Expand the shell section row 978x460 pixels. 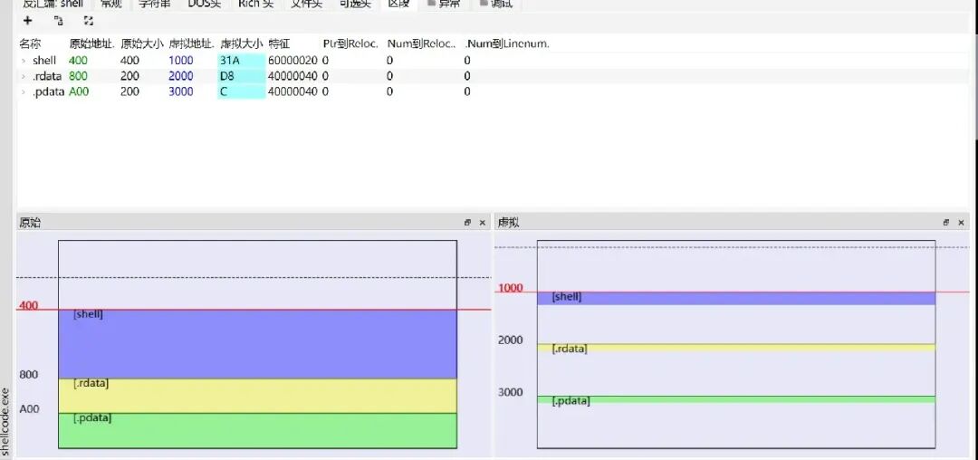[x=24, y=61]
